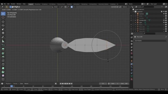Toggle proportional editing button in header
Viewport: 168px width, 94px height.
click(x=72, y=7)
